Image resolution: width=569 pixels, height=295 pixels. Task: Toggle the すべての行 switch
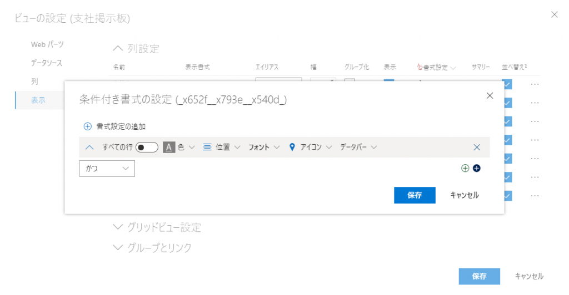click(x=147, y=147)
